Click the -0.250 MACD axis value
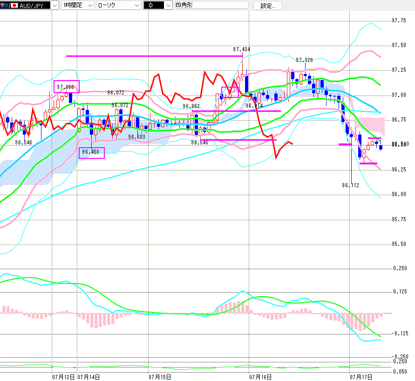Screen dimensions: 415x381 [400, 356]
